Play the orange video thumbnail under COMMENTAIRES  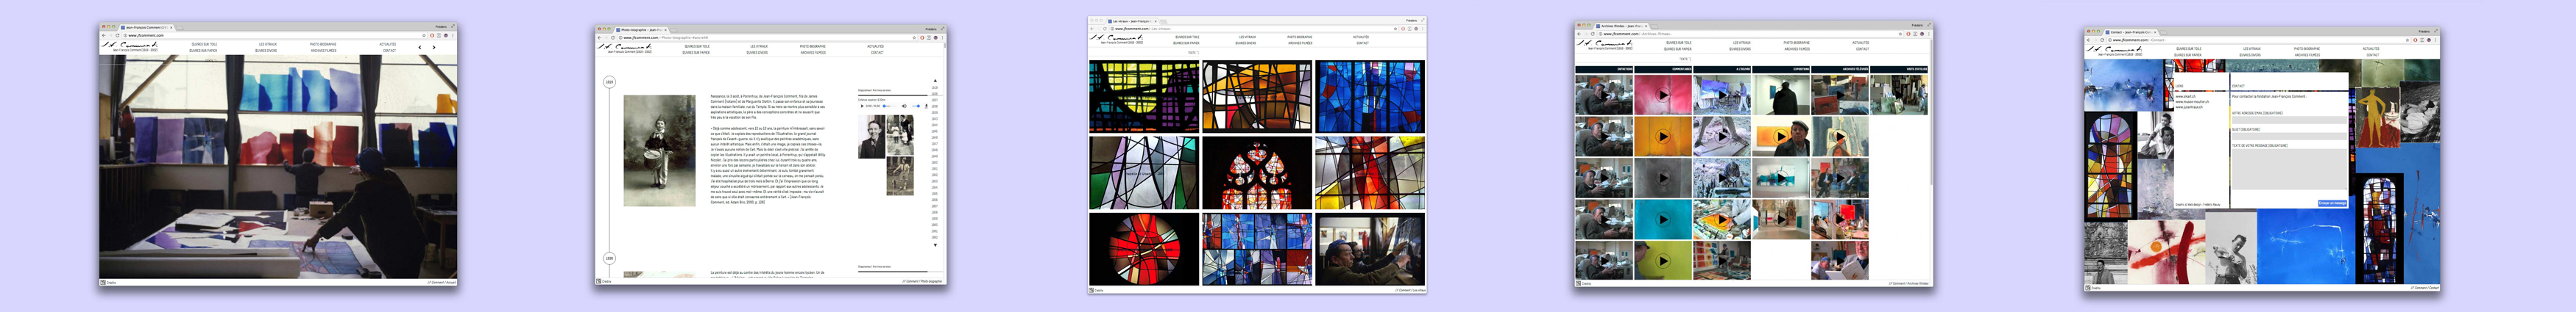[x=1664, y=137]
